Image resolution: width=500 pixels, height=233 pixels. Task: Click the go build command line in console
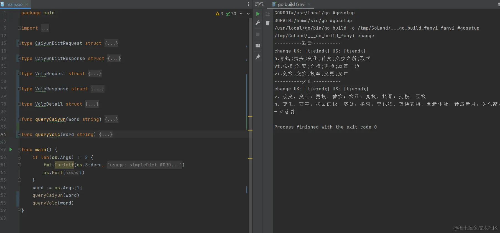(377, 28)
